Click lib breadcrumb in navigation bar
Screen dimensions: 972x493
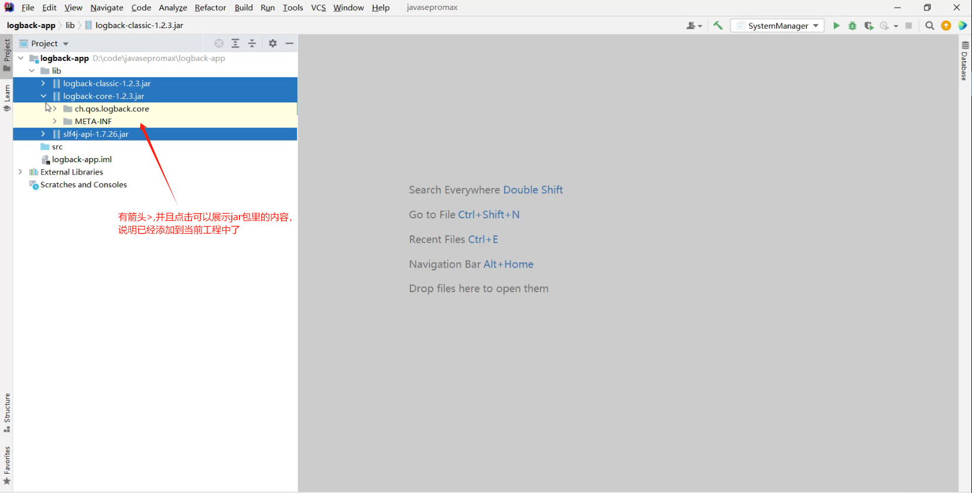[x=70, y=26]
